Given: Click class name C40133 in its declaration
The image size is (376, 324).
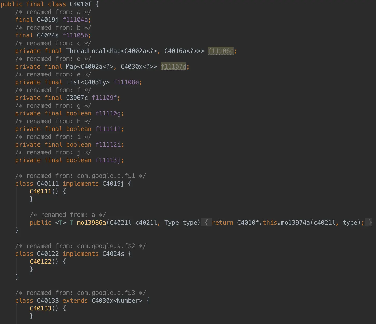Looking at the screenshot, I should click(x=48, y=301).
